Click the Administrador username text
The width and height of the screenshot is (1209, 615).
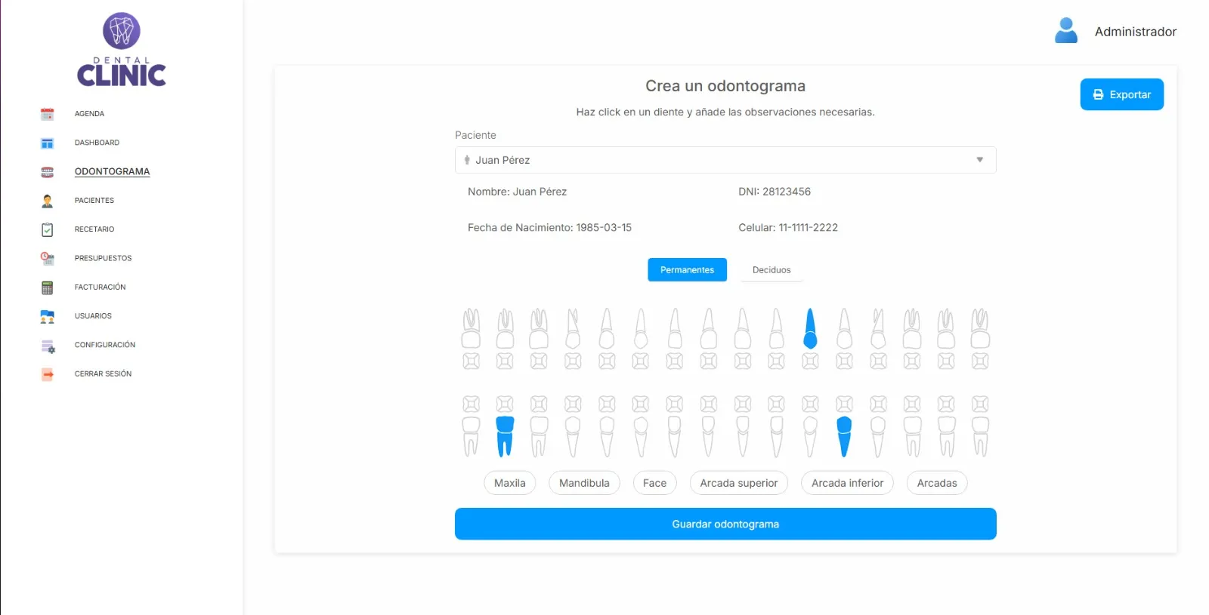click(x=1136, y=32)
